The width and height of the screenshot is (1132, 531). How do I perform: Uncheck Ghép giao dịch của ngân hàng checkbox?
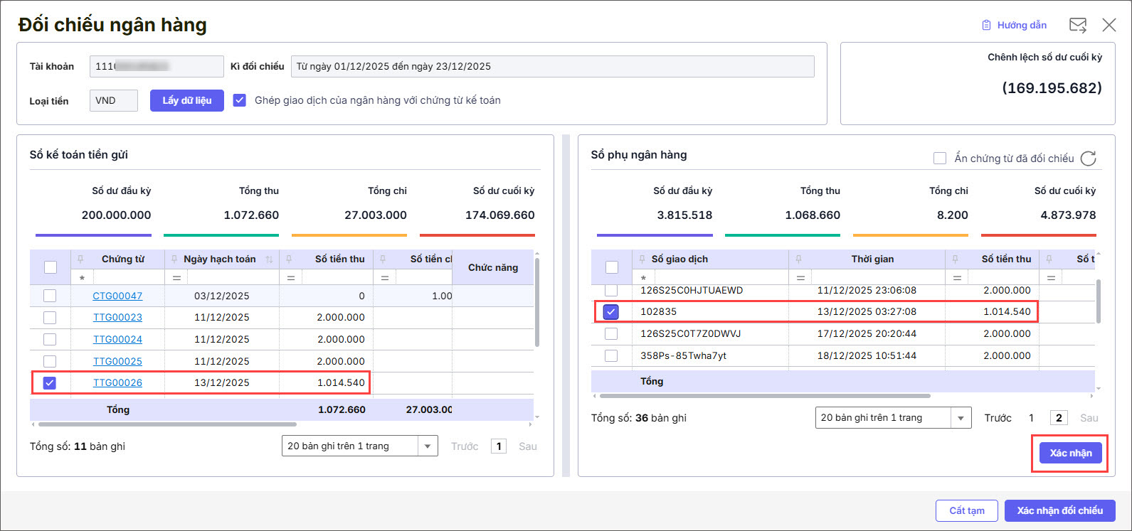click(240, 100)
